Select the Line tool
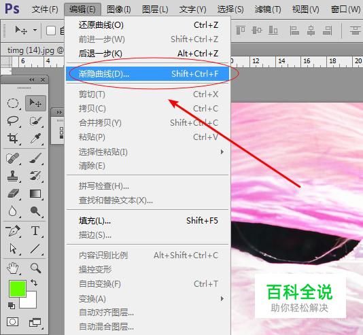Image resolution: width=363 pixels, height=335 pixels. [35, 249]
